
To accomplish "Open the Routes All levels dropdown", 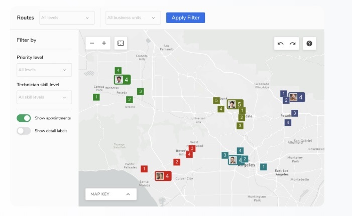I will click(x=67, y=18).
